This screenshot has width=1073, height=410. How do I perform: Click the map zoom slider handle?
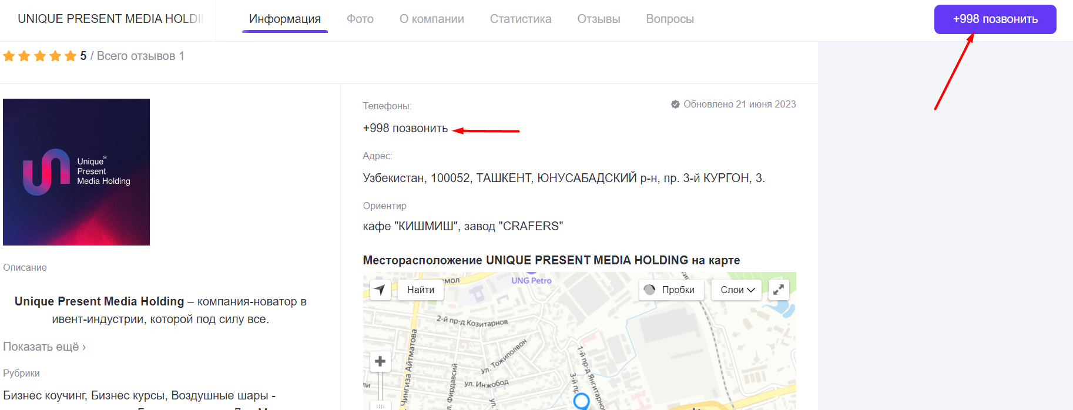[380, 405]
